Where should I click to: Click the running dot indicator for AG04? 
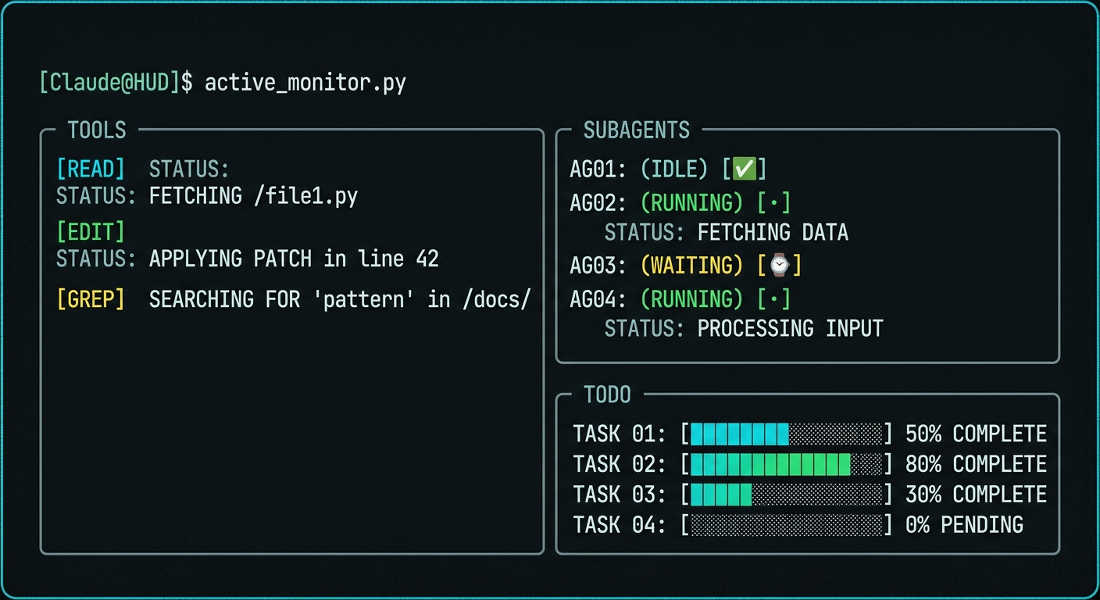click(x=774, y=299)
